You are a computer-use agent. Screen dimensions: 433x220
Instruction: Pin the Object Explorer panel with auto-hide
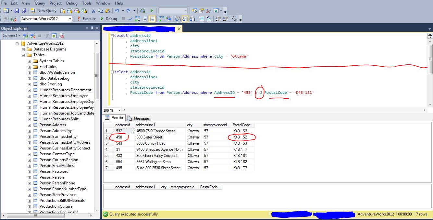pos(92,28)
